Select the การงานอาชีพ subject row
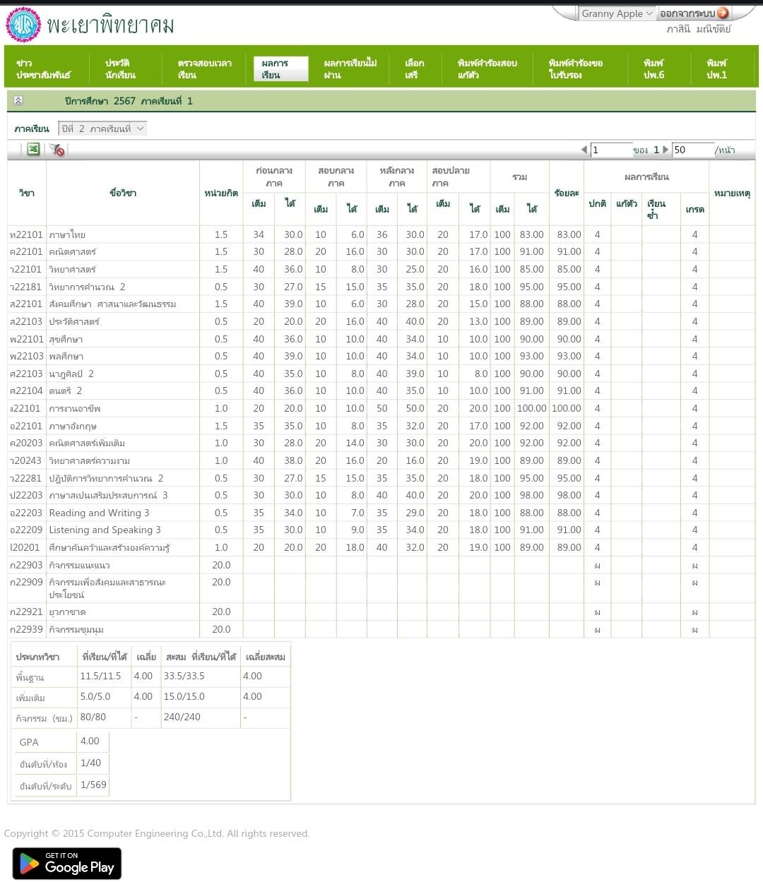Viewport: 763px width, 894px height. pos(381,408)
